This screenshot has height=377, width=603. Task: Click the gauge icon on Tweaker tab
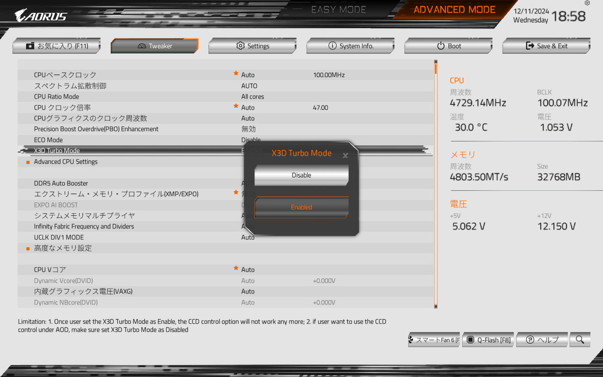click(141, 46)
